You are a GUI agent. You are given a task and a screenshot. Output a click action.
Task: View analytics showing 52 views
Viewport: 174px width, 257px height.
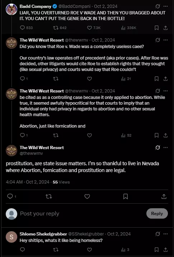click(x=126, y=135)
